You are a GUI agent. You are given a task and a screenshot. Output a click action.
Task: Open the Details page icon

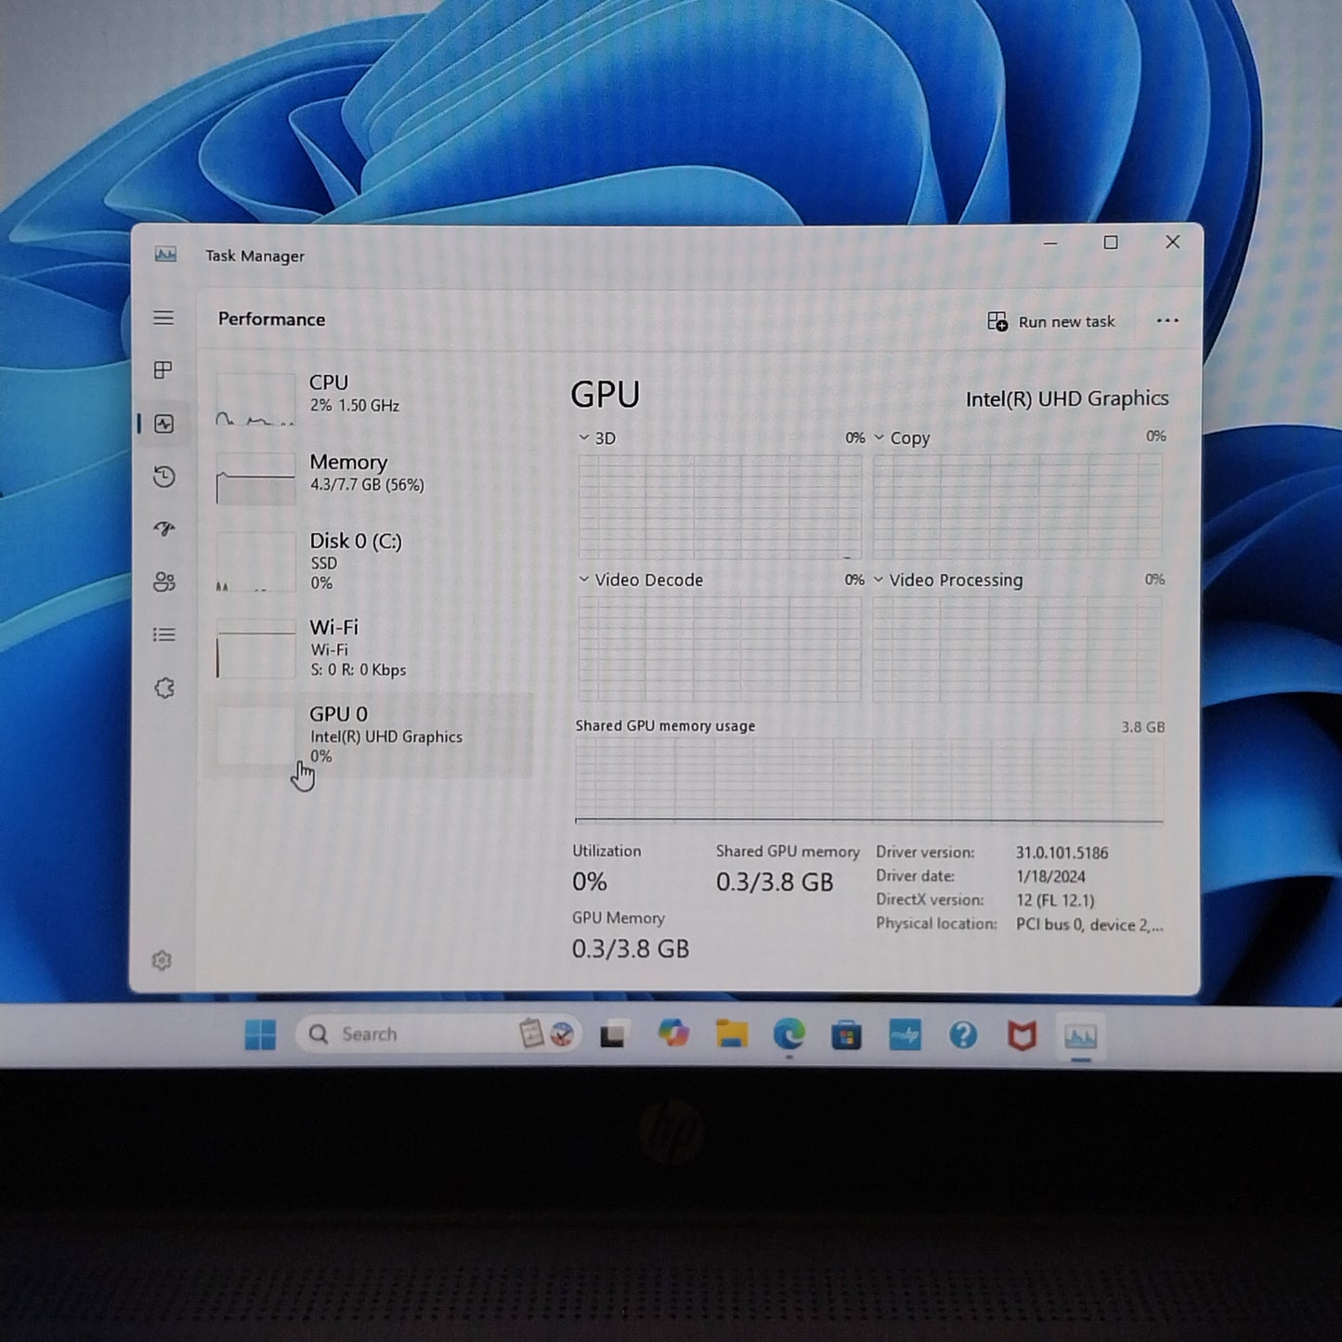[x=164, y=635]
